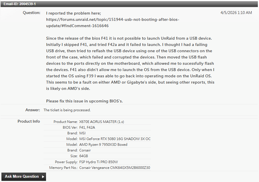Select the X670E AORUS MASTER product name
The height and width of the screenshot is (182, 259).
[x=101, y=122]
